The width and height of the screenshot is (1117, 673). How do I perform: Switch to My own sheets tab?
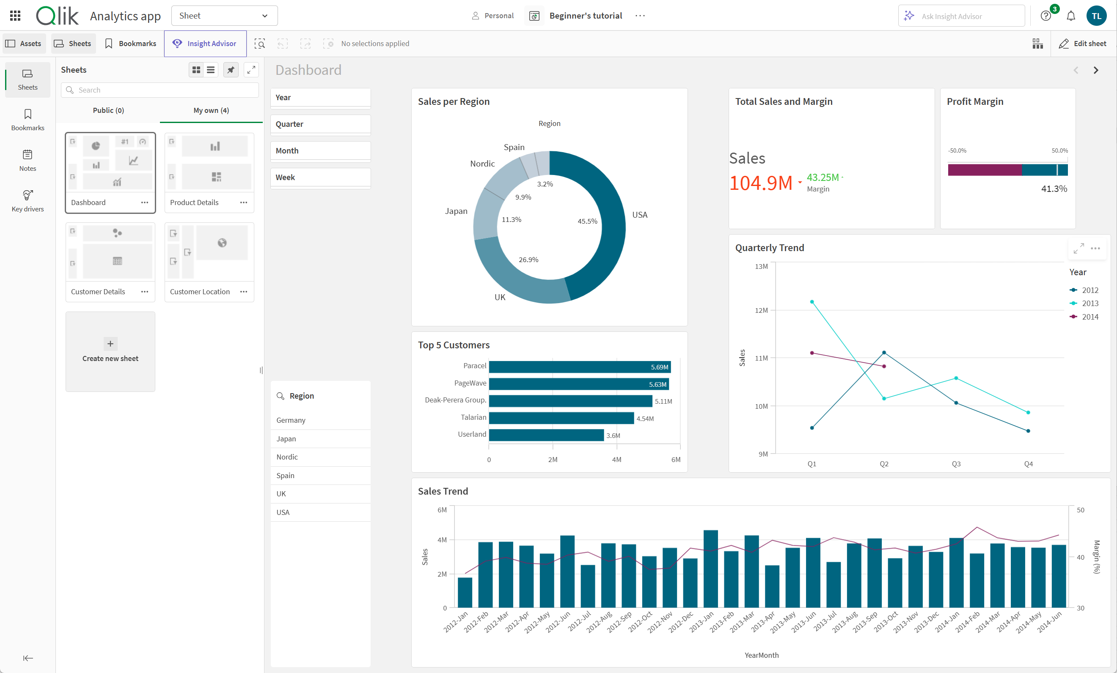[x=210, y=110]
